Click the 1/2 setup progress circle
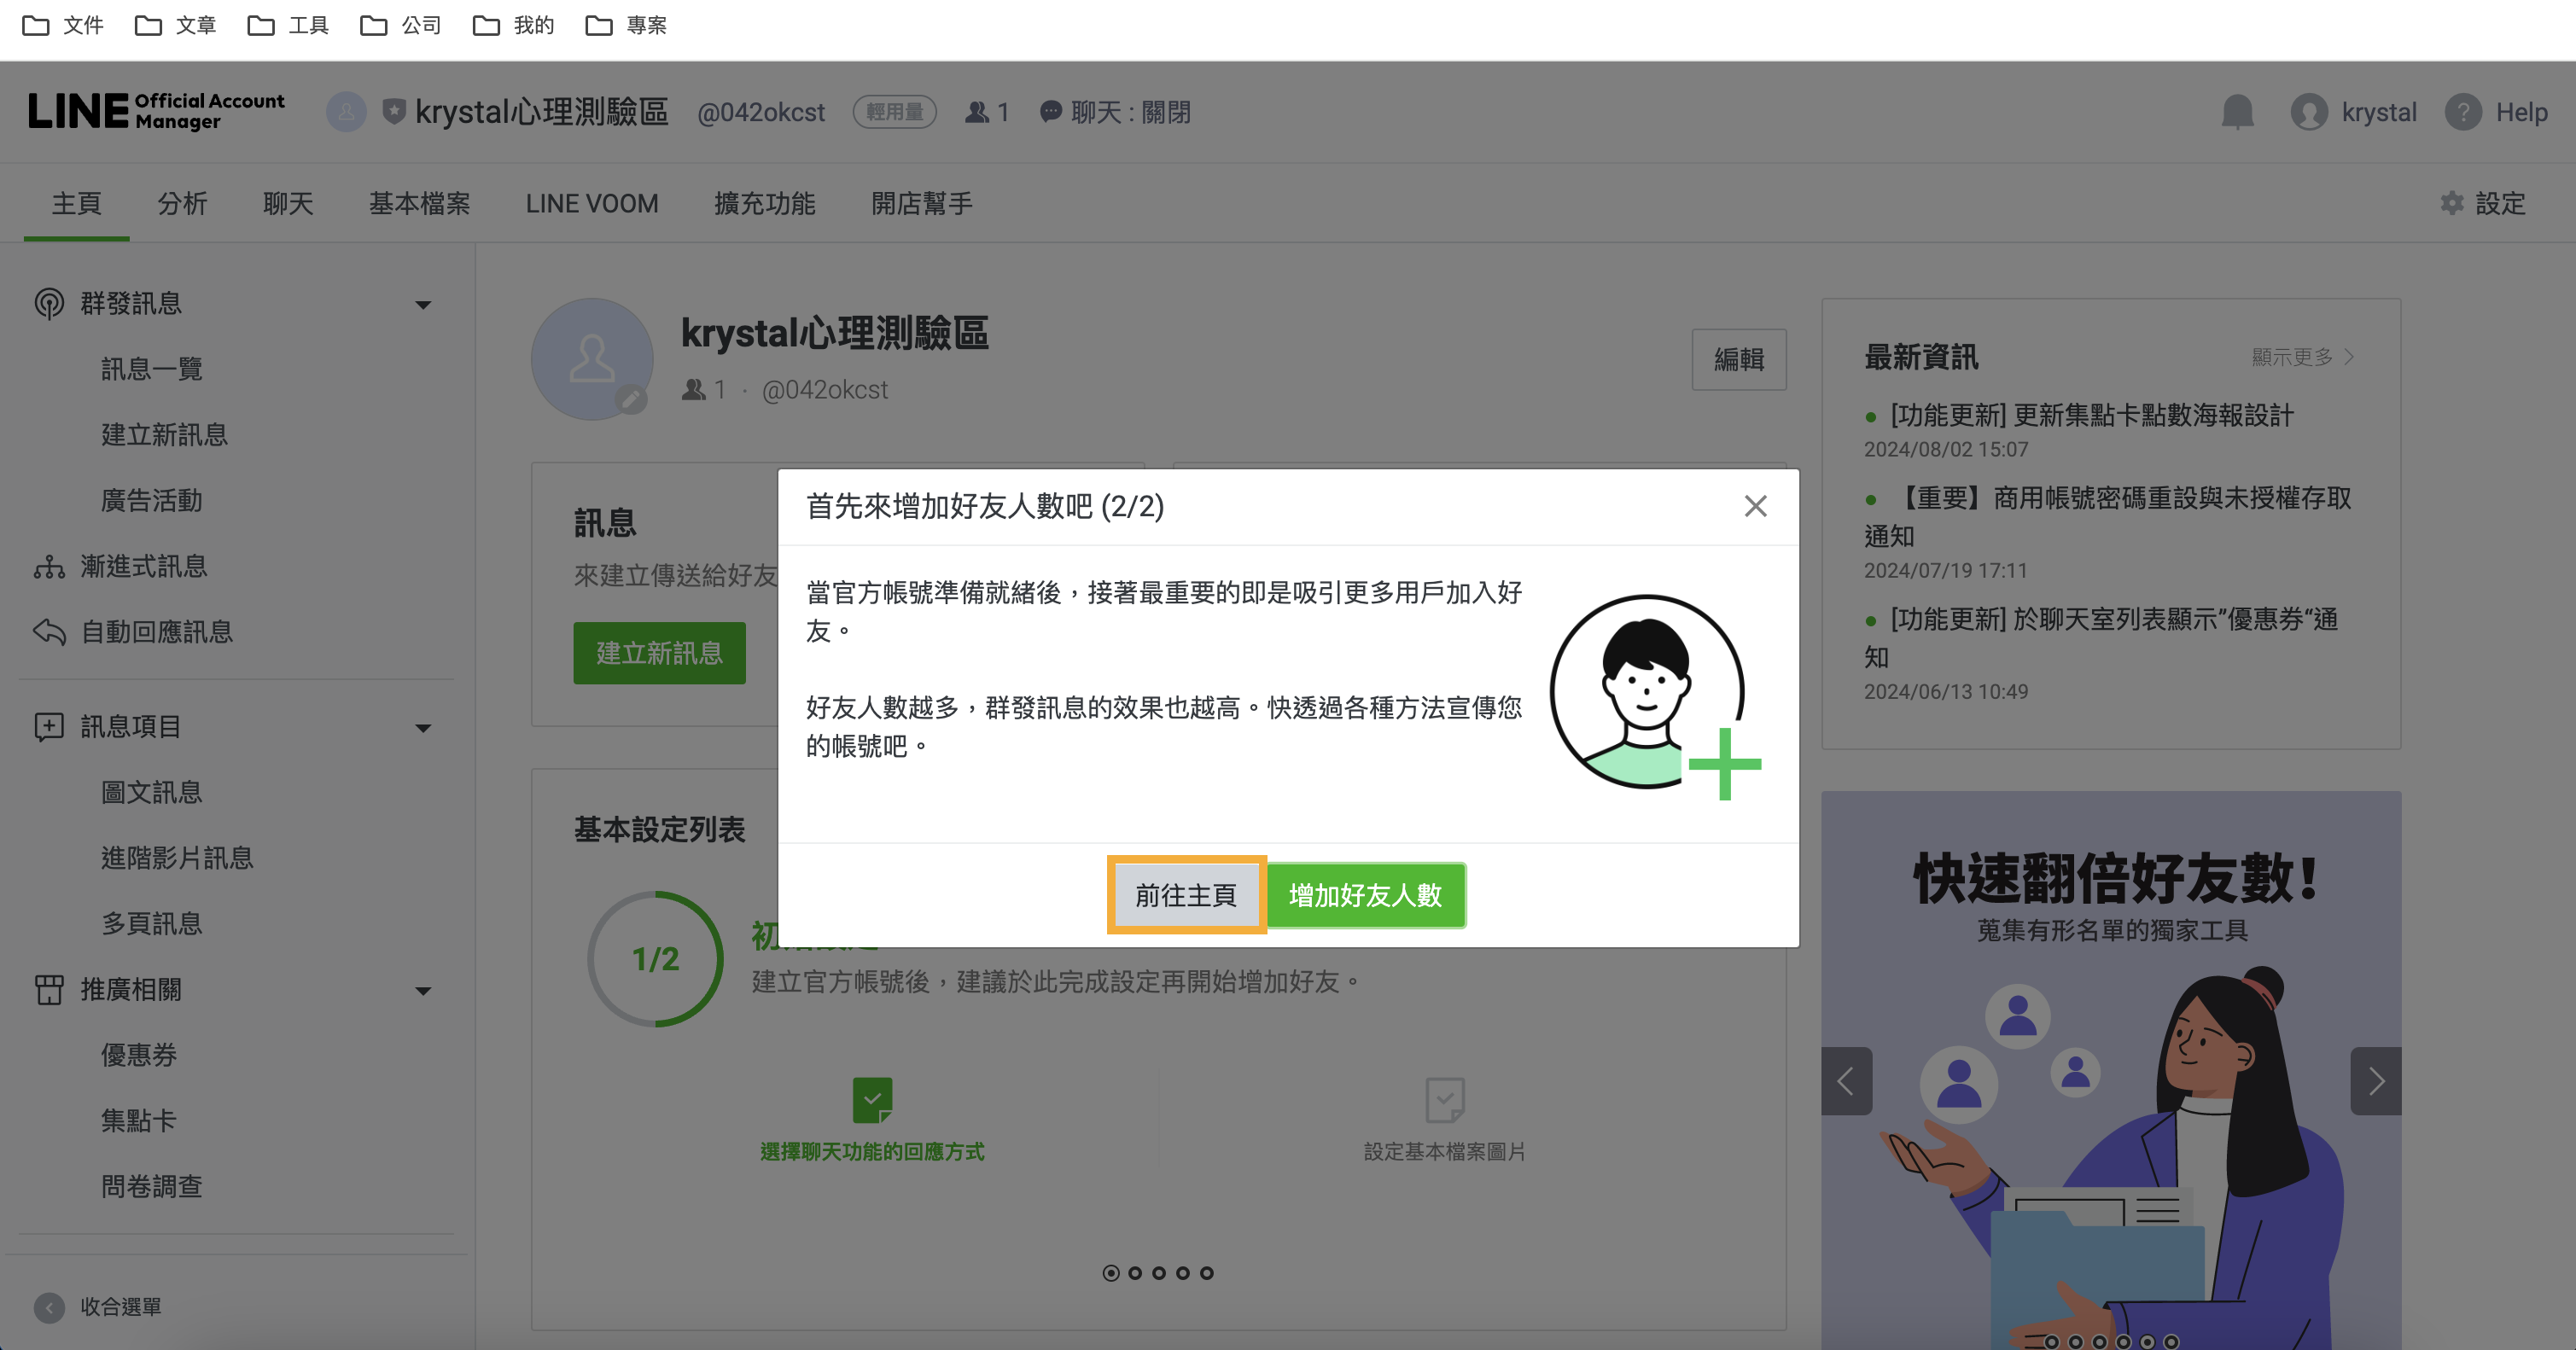Image resolution: width=2576 pixels, height=1350 pixels. [x=655, y=959]
